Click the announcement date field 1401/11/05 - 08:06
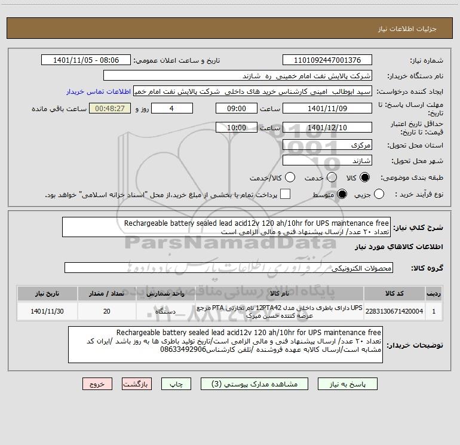Screen dimensions: 460x445 (85, 60)
